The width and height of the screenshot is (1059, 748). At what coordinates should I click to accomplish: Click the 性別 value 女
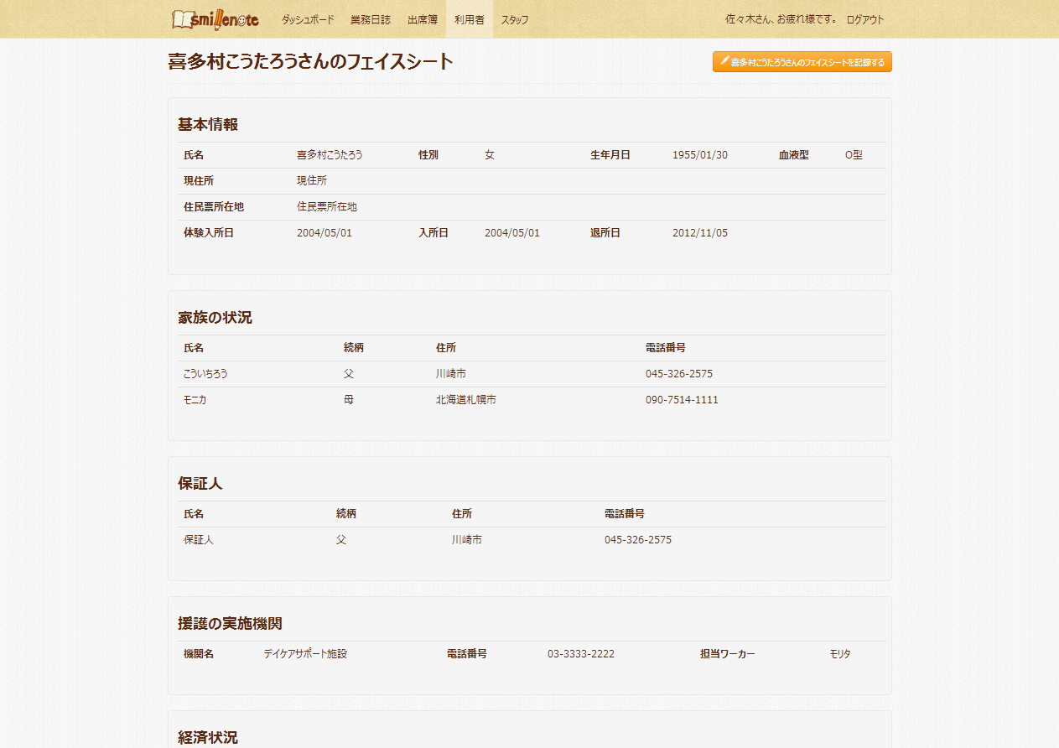pos(490,155)
